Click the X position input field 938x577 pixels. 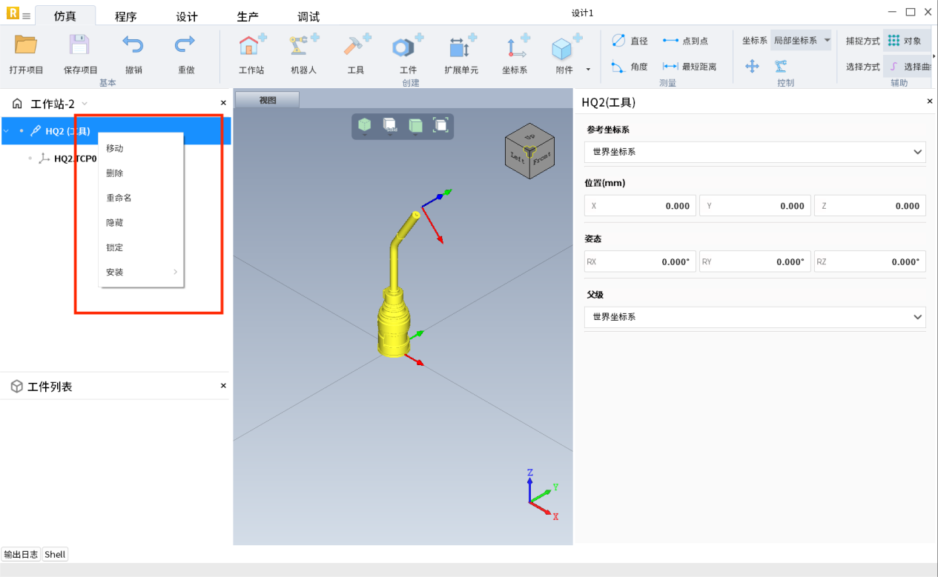coord(640,206)
